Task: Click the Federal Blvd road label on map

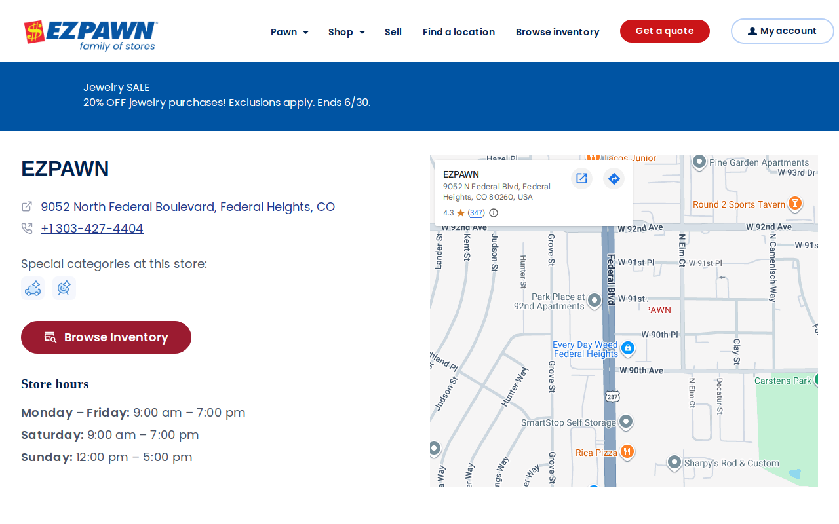Action: tap(611, 279)
